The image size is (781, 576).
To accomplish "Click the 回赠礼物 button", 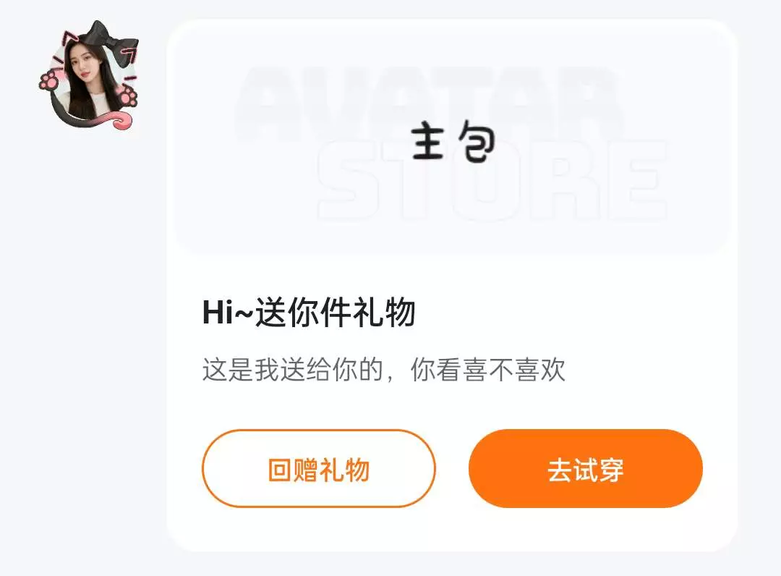I will [319, 468].
